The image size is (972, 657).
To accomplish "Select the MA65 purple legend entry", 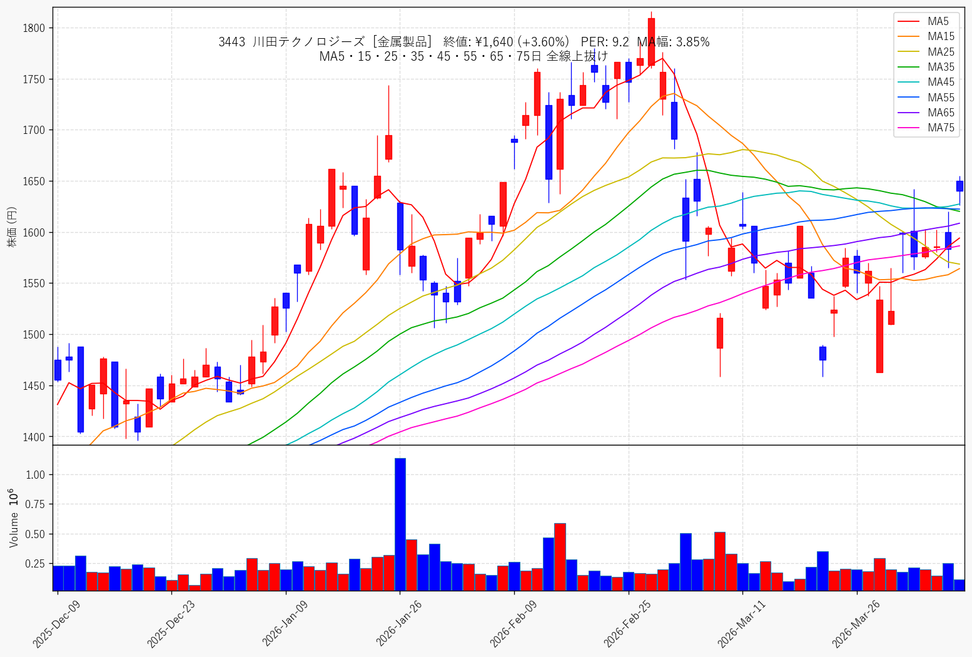I will (x=926, y=113).
